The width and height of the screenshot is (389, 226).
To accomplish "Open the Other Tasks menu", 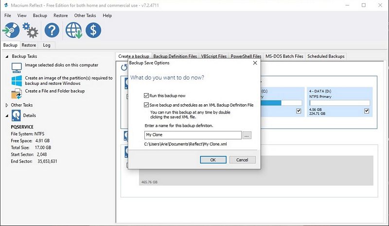I will tap(85, 16).
